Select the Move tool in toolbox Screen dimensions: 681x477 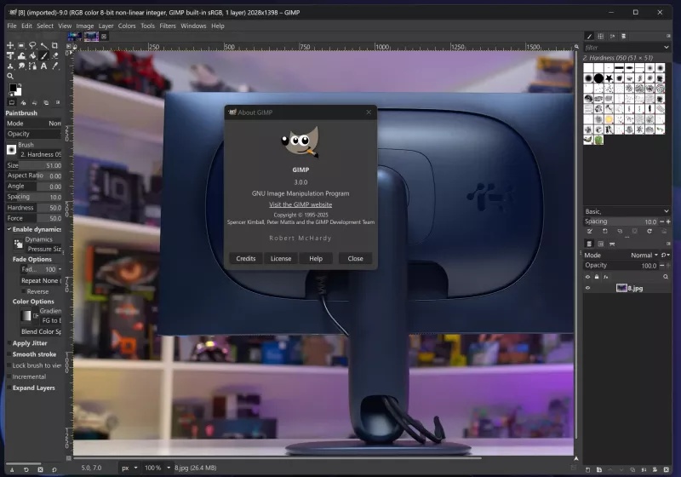point(11,46)
